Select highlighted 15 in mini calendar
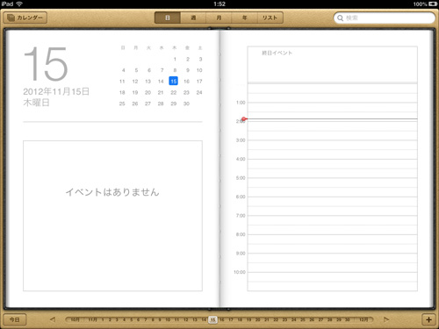The image size is (439, 329). [174, 81]
